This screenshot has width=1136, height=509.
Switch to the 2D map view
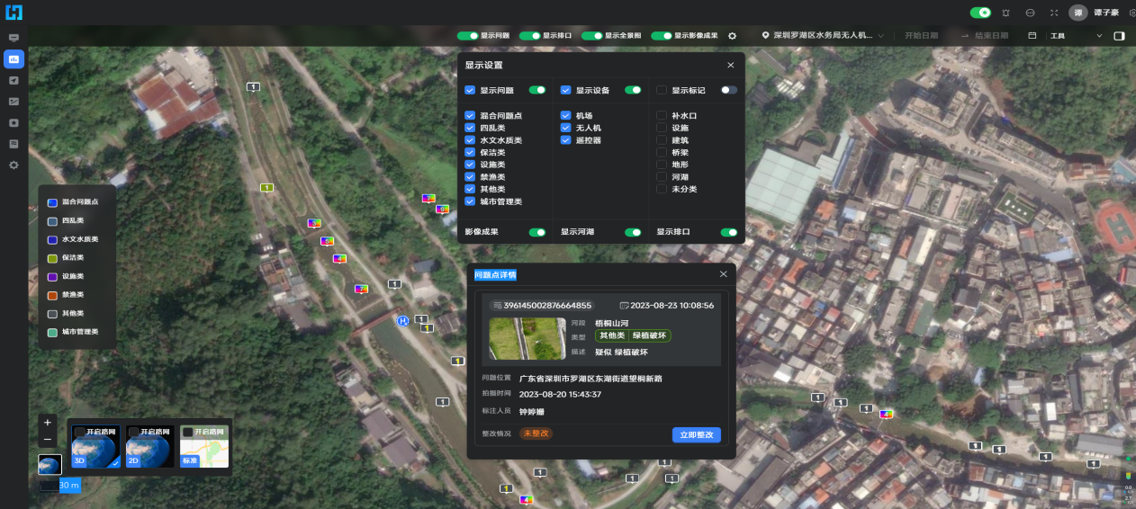point(149,446)
